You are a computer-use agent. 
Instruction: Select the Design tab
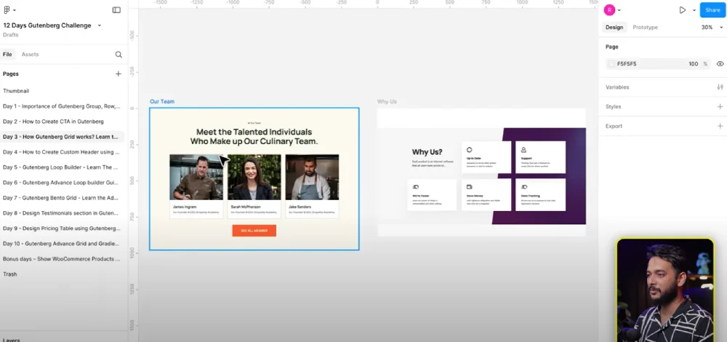tap(614, 28)
